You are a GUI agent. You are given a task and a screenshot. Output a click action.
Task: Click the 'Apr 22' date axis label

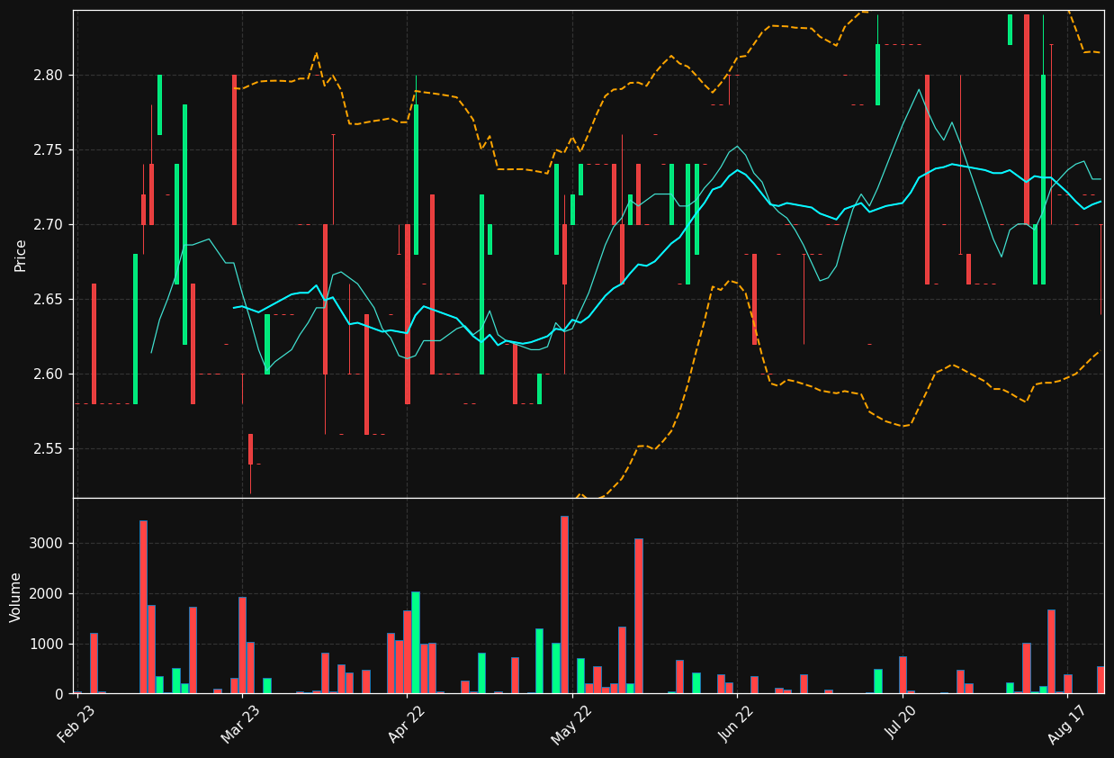406,724
